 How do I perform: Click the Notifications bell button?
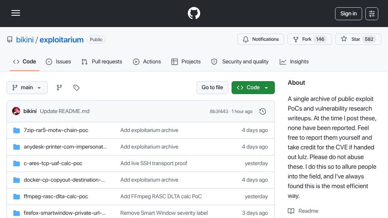coord(261,39)
